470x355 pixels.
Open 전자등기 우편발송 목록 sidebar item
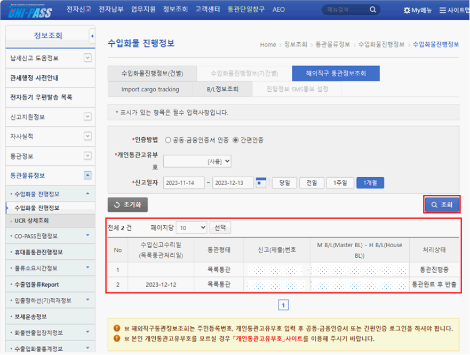click(50, 97)
